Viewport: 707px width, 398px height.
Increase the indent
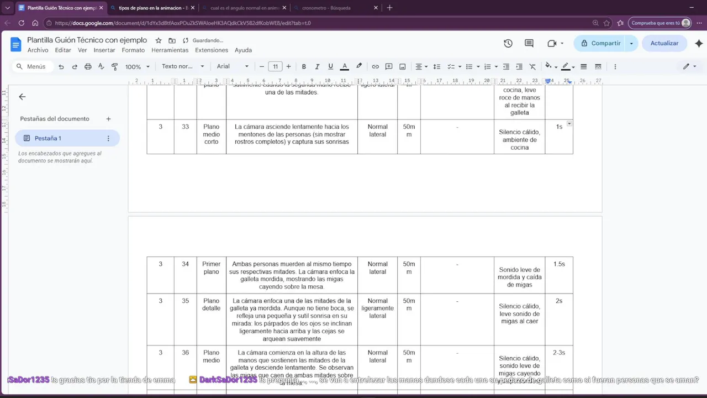pyautogui.click(x=519, y=66)
